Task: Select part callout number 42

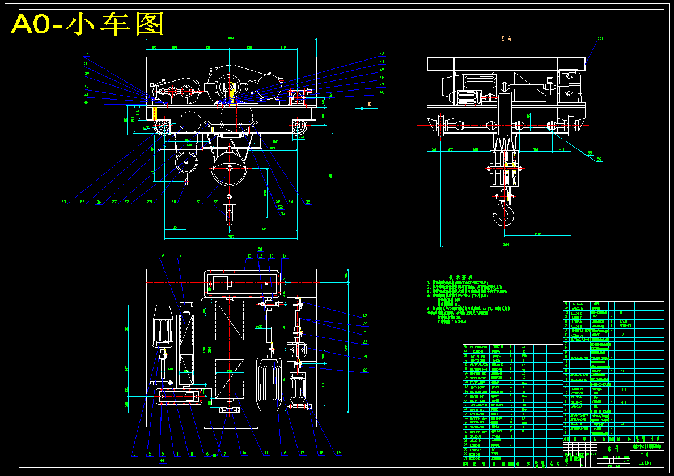Action: pos(86,102)
